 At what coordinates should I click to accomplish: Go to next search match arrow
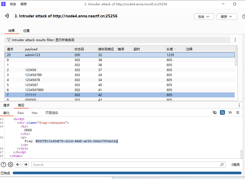point(26,165)
